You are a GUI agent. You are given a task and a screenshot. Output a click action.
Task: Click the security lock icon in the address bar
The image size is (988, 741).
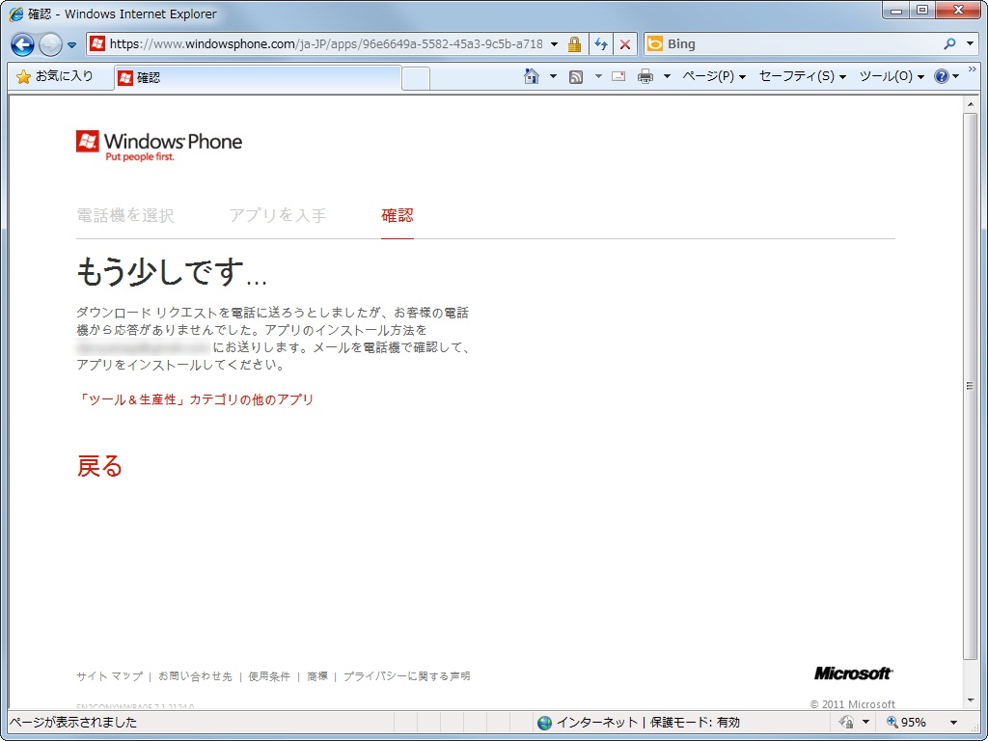[575, 43]
